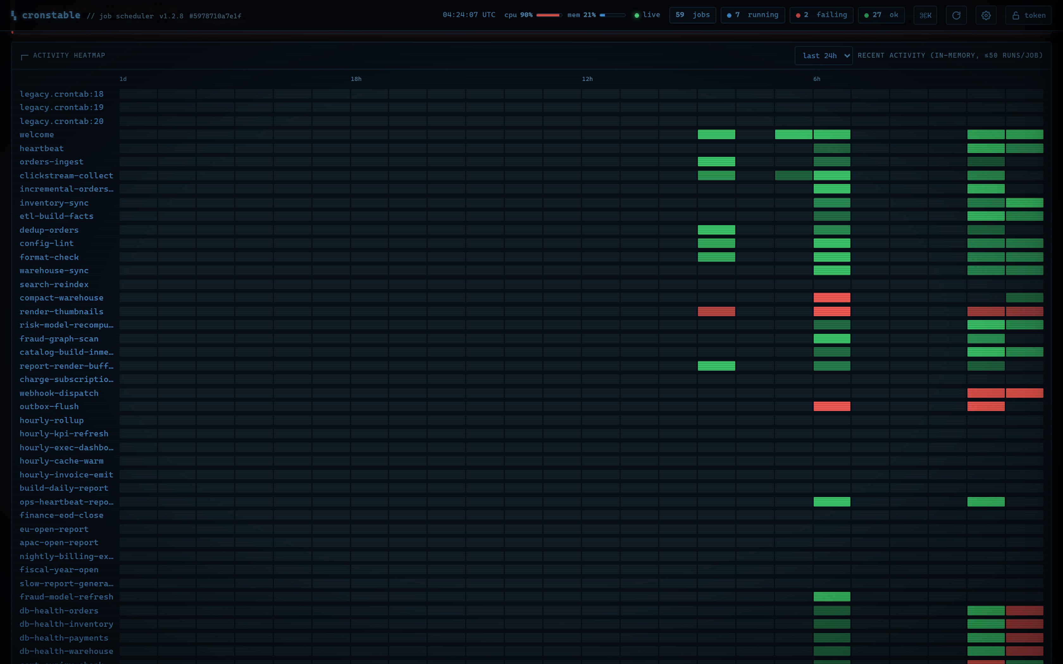Open the last 24h range dropdown
Viewport: 1063px width, 664px height.
click(x=824, y=56)
